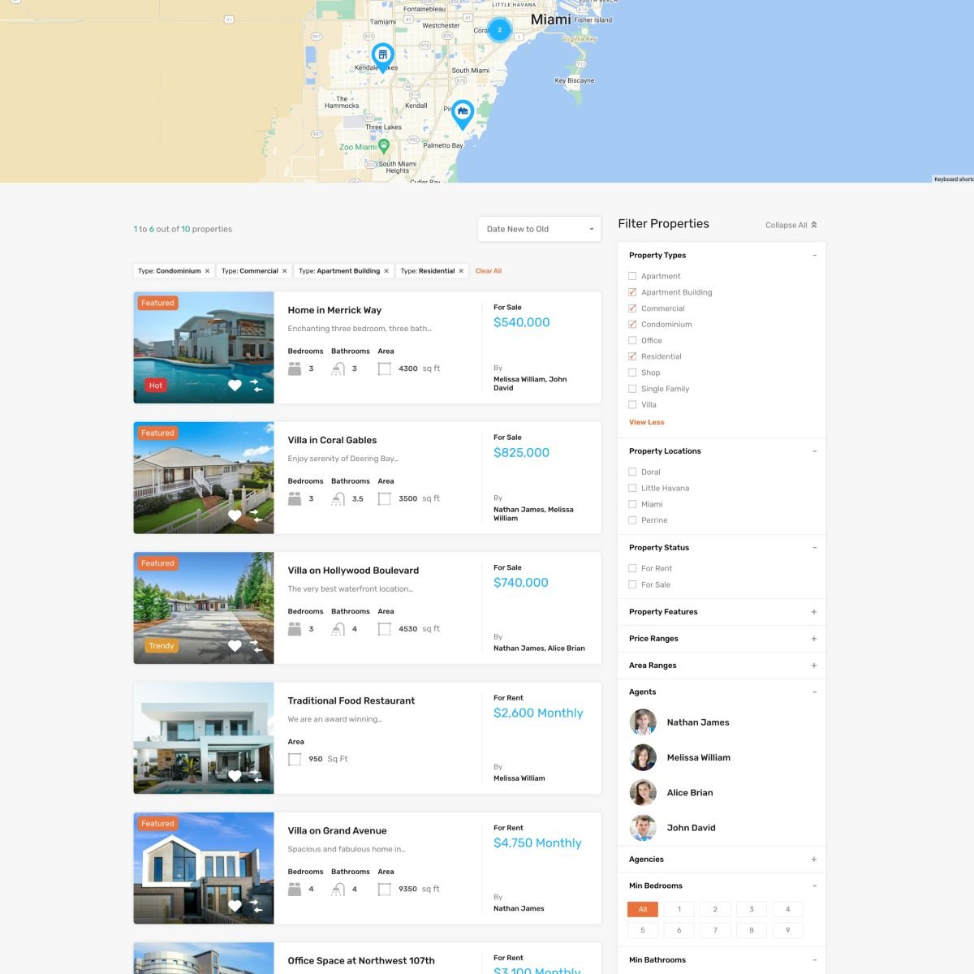The height and width of the screenshot is (974, 974).
Task: Collapse all filter sections
Action: (x=791, y=225)
